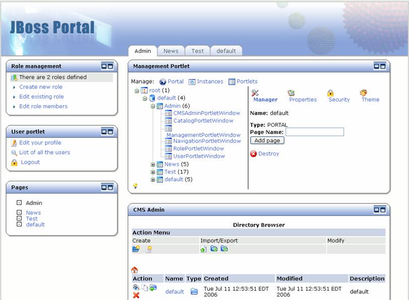Click the lightbulb icon below the portal tree
Screen dimensions: 409x300
coord(135,186)
